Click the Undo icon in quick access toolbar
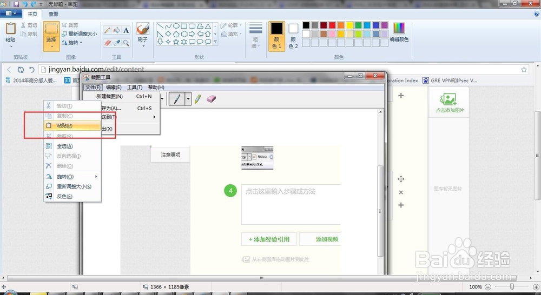This screenshot has width=541, height=295. (x=25, y=4)
